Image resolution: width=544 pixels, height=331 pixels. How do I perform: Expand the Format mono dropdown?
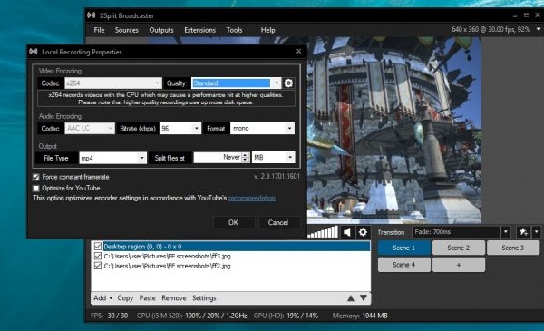pyautogui.click(x=262, y=129)
